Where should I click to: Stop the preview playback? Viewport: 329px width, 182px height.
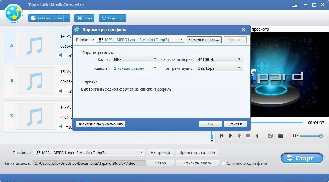248,136
